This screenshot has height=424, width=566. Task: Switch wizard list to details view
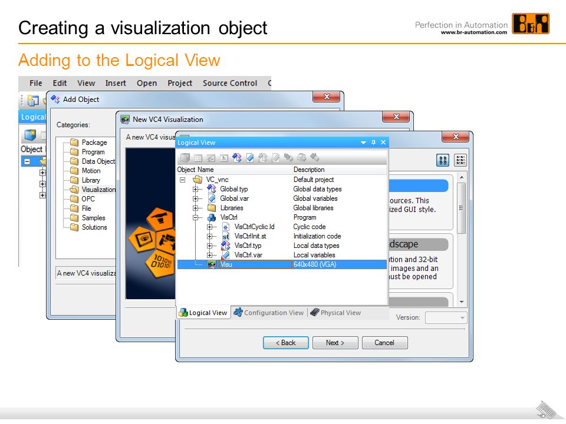[x=460, y=160]
